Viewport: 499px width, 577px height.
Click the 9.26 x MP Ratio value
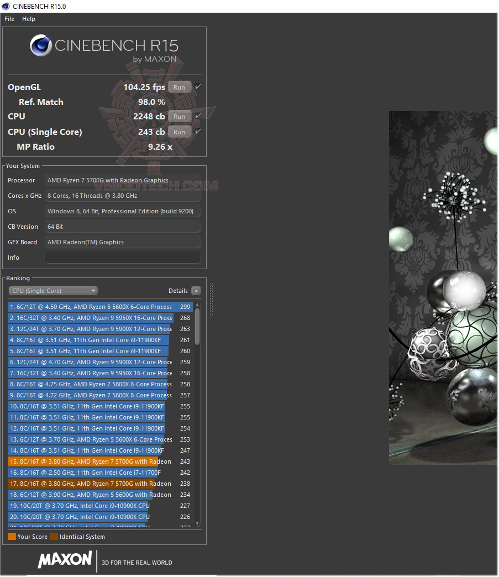(x=160, y=147)
